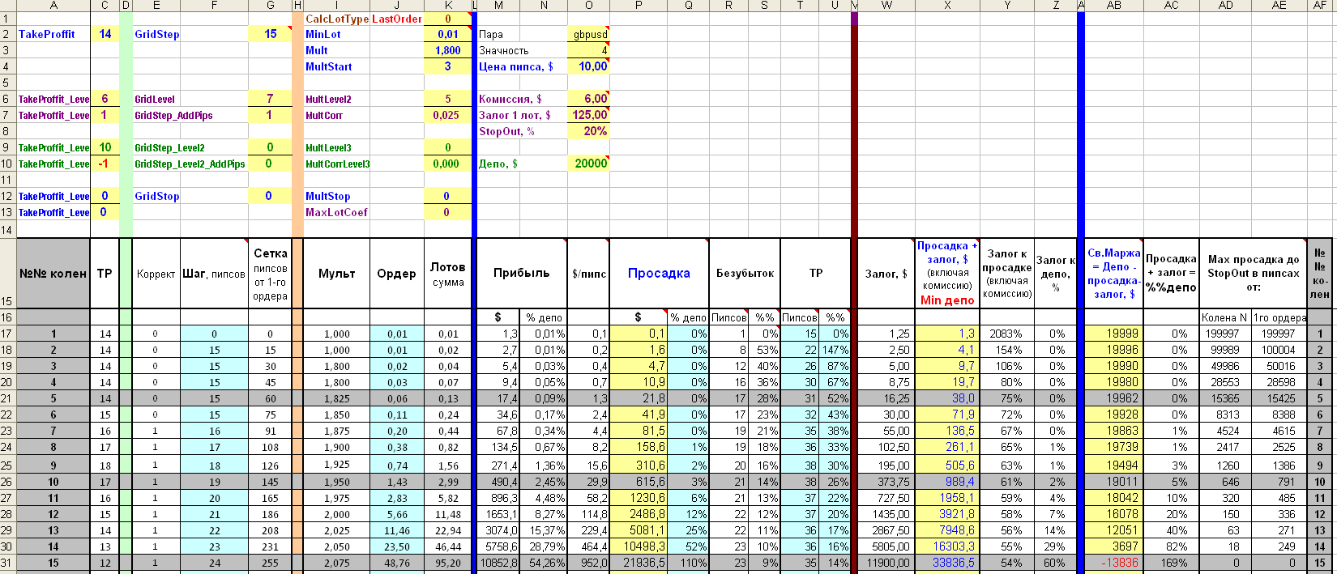Click the Безубыток heading cell

[745, 273]
